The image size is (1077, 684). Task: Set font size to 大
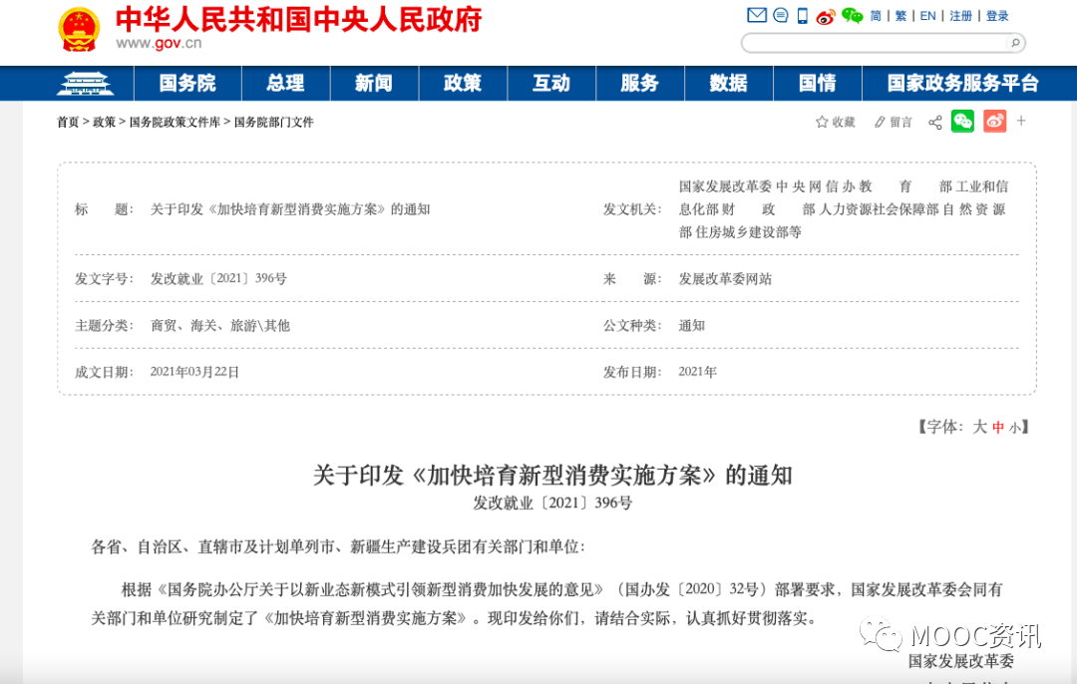[979, 427]
